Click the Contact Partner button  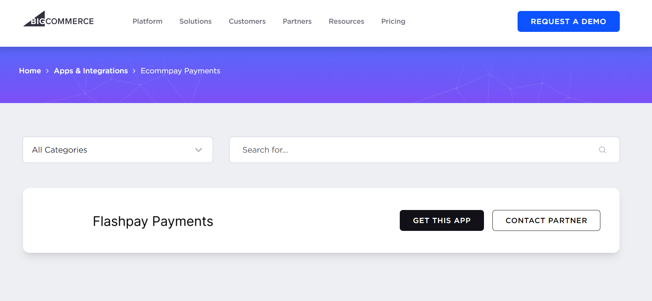point(546,220)
